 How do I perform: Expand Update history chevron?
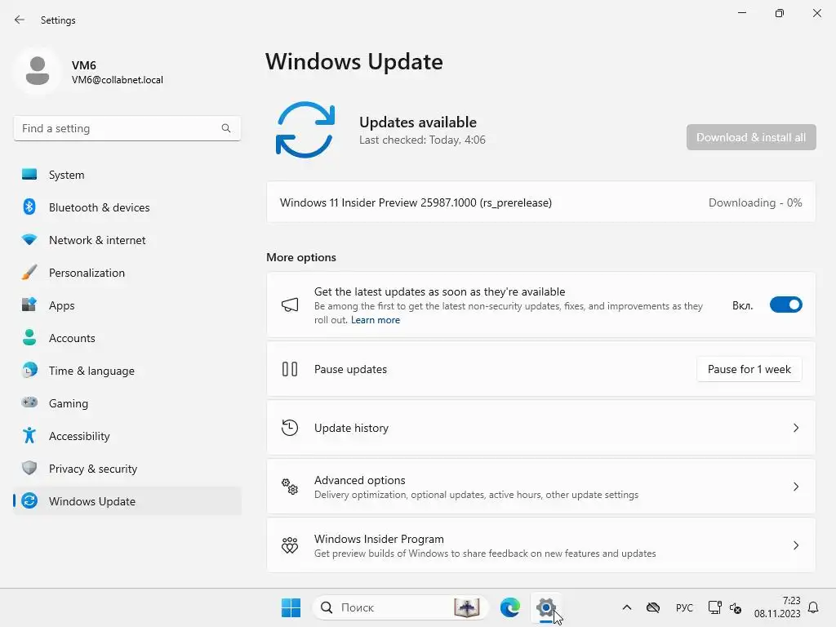click(795, 428)
